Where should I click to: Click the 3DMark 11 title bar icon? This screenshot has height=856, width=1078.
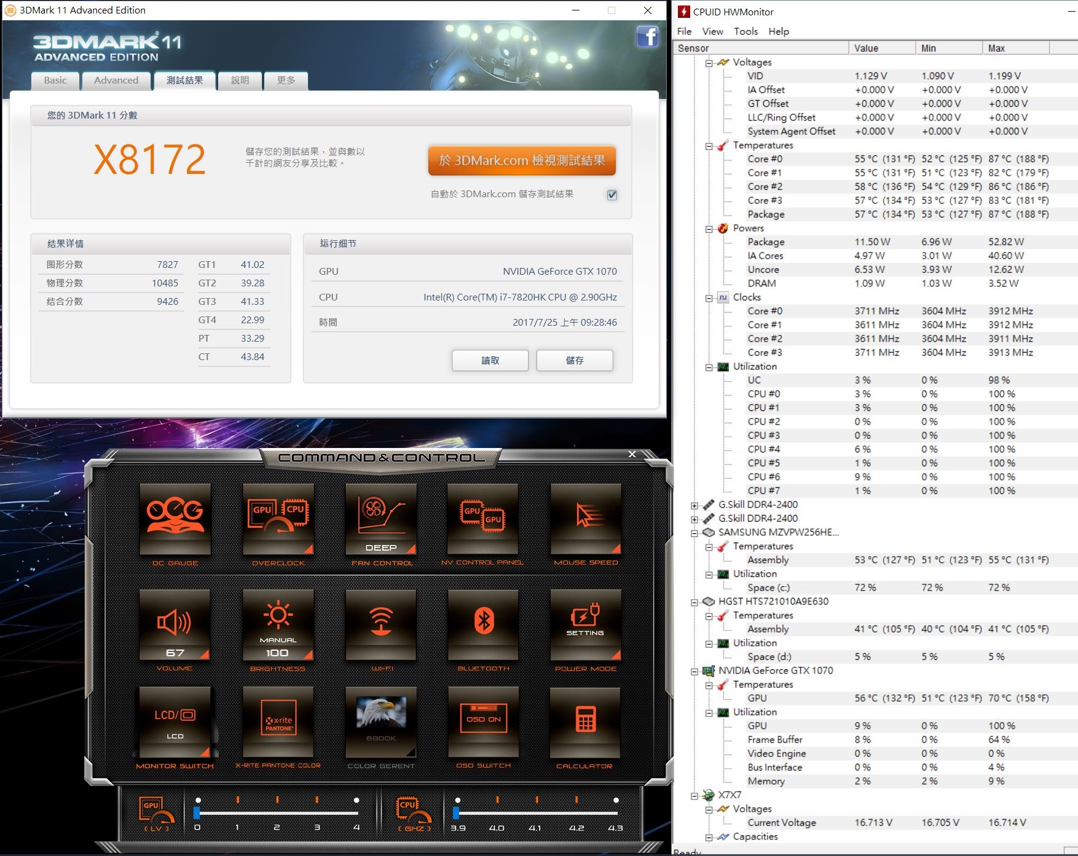(10, 10)
